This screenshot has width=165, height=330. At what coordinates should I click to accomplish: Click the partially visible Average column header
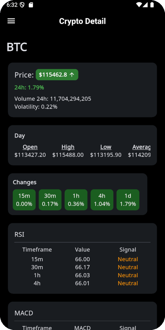(x=142, y=147)
